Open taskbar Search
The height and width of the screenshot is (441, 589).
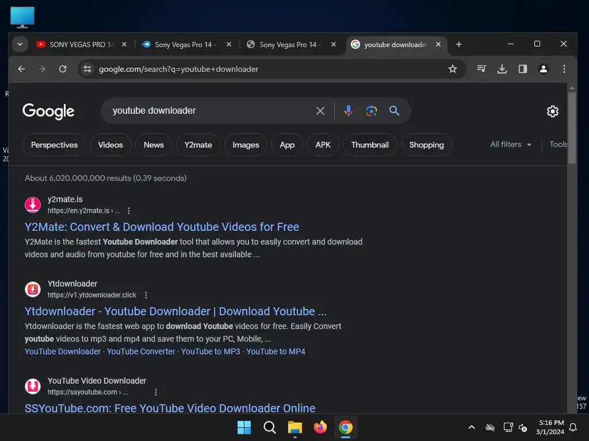[x=269, y=427]
